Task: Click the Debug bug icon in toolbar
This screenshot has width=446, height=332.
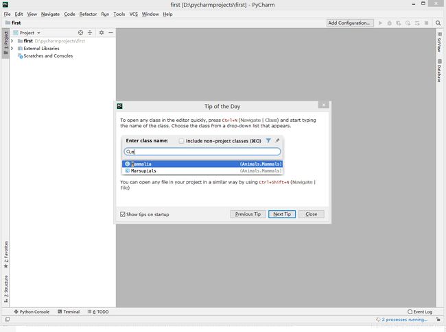Action: 390,23
